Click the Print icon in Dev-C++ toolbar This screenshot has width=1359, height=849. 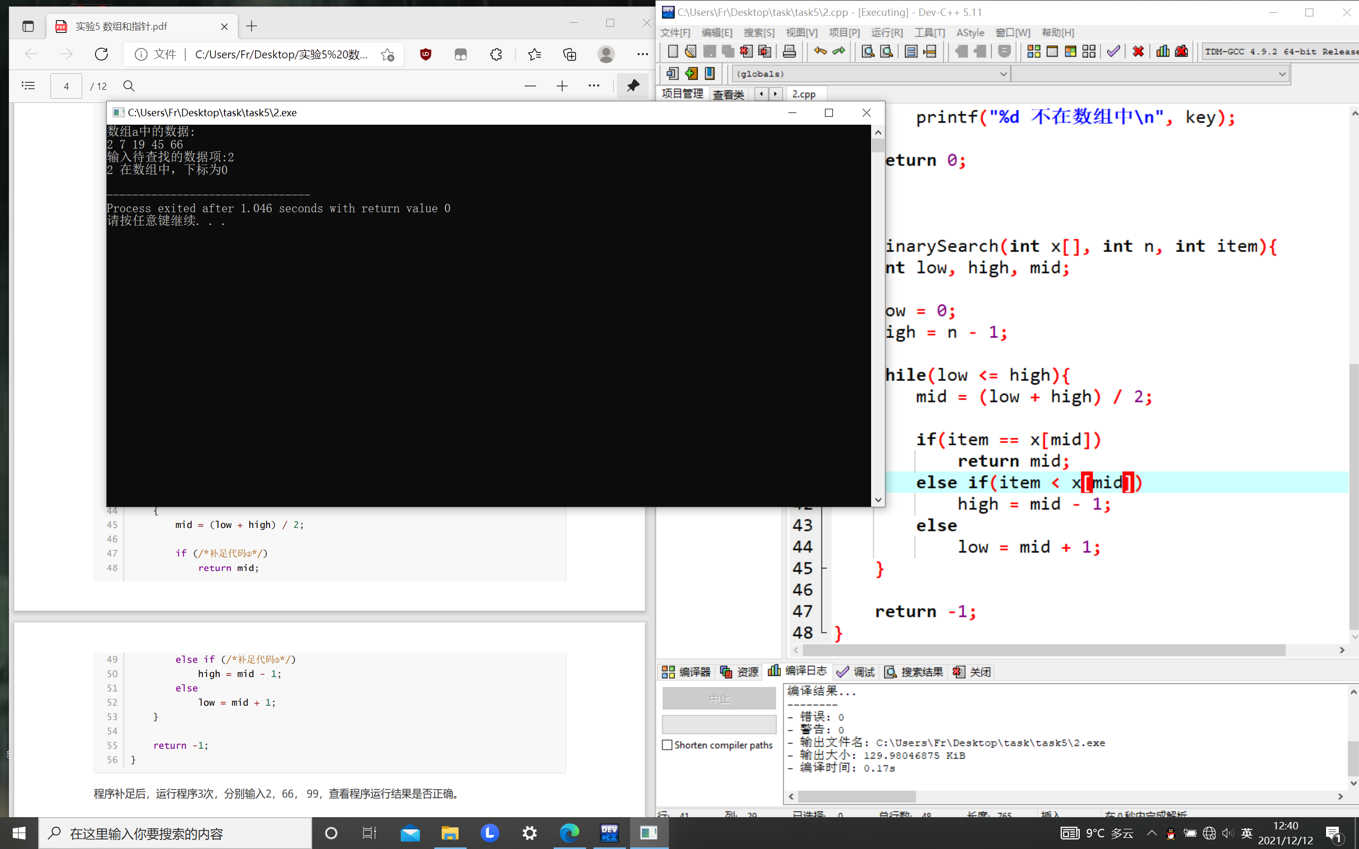[x=789, y=51]
